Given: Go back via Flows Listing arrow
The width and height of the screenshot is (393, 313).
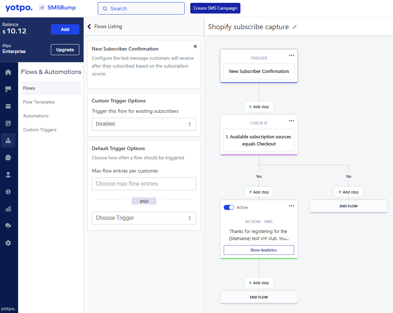Looking at the screenshot, I should tap(89, 27).
